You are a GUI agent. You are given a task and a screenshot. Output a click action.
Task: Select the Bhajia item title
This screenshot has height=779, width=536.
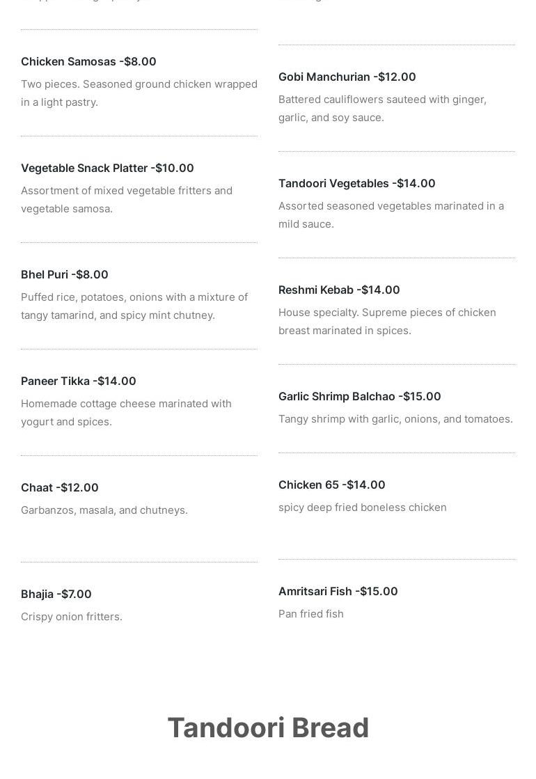(x=56, y=594)
